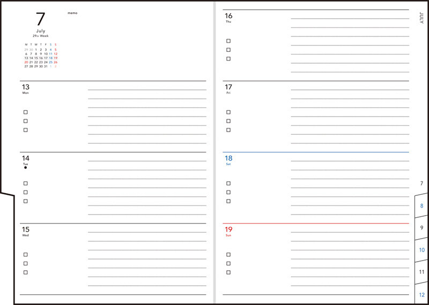Select red 20 in the mini calendar
This screenshot has width=429, height=305.
[x=26, y=62]
